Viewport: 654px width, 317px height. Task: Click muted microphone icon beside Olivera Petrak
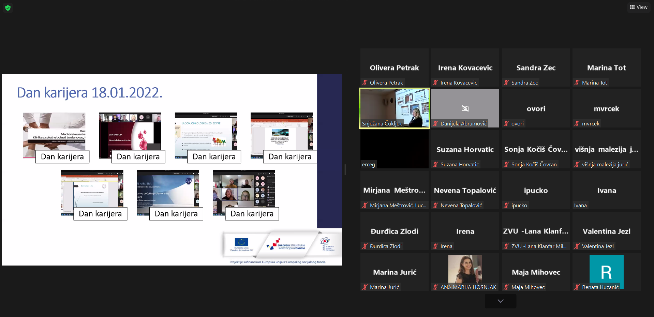[x=365, y=82]
